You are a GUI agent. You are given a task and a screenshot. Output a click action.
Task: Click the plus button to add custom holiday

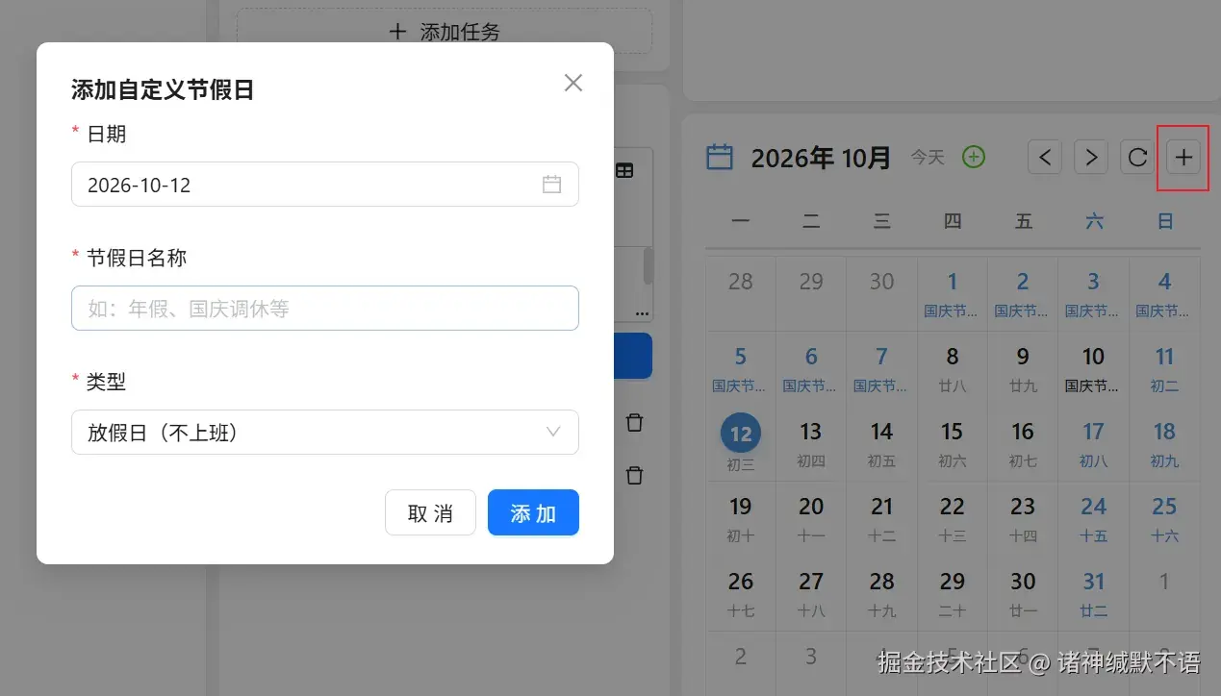(1183, 157)
